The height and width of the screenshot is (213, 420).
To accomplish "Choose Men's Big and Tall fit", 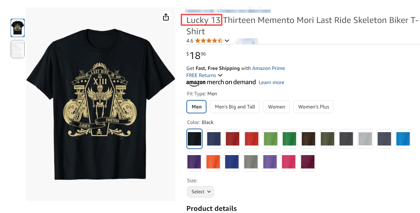I will tap(235, 107).
